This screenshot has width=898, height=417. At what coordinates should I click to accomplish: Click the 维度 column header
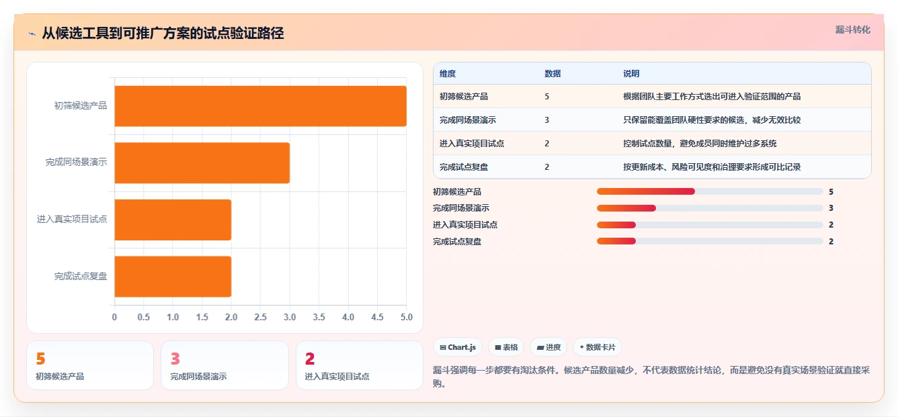448,74
